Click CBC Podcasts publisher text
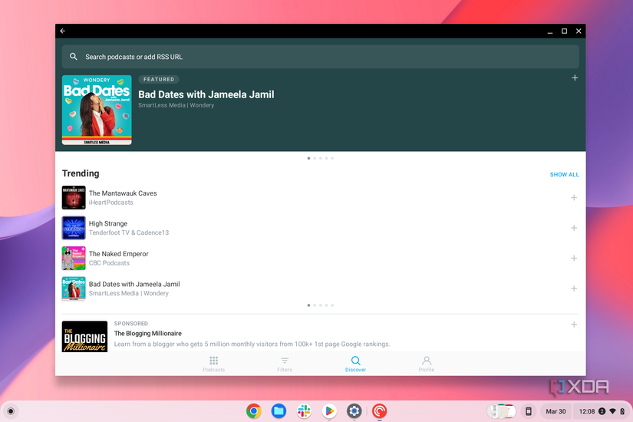This screenshot has height=422, width=633. point(109,263)
